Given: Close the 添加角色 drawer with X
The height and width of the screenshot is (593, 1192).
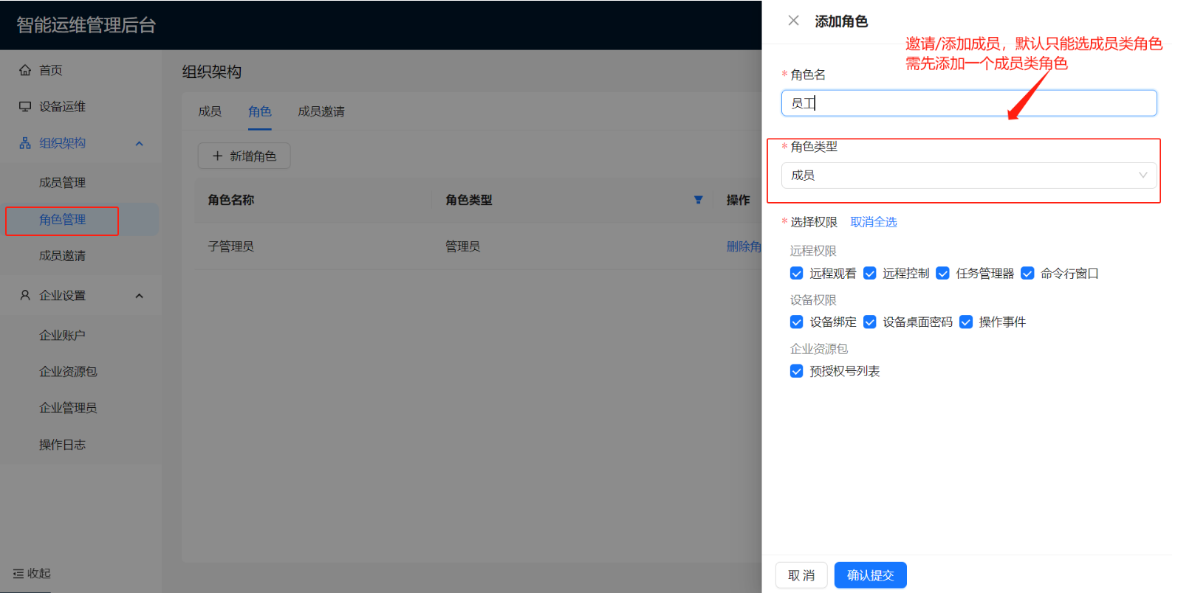Looking at the screenshot, I should coord(793,21).
